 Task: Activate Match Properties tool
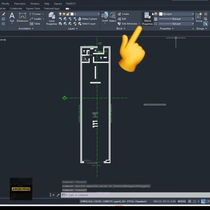(147, 18)
